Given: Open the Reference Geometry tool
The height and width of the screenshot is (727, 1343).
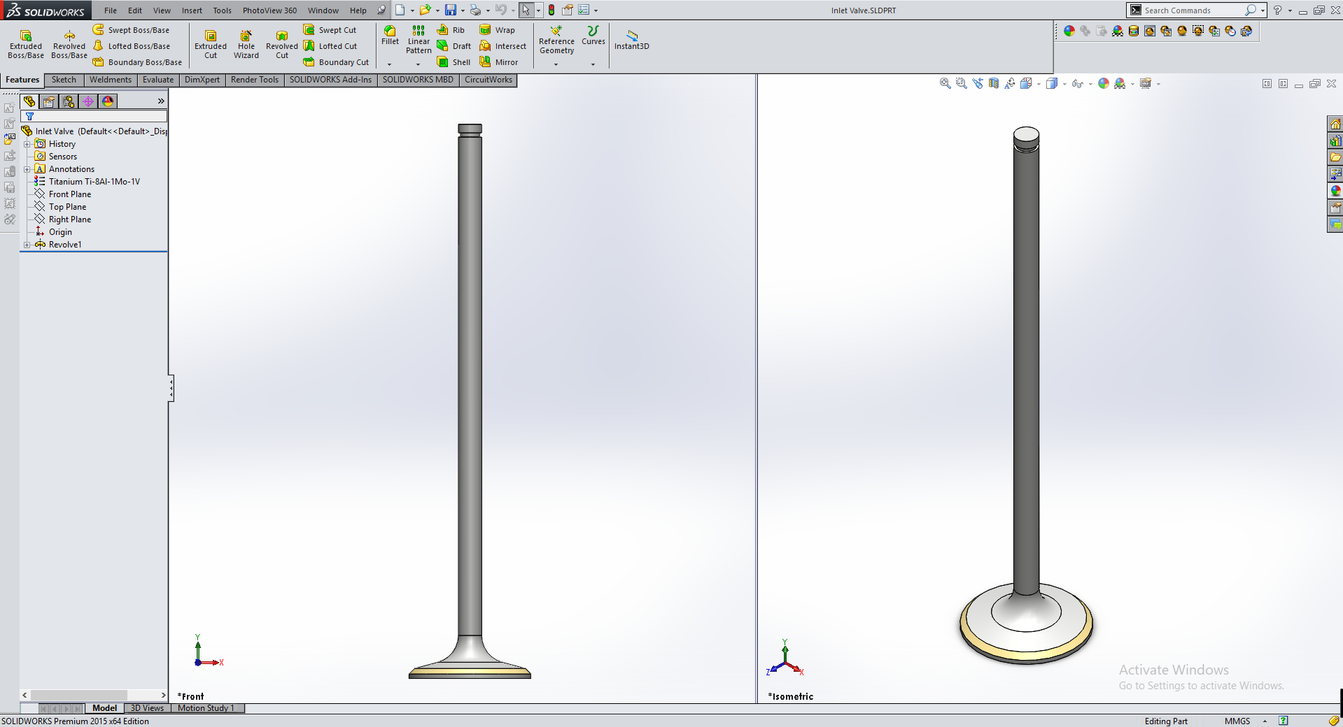Looking at the screenshot, I should [x=556, y=40].
